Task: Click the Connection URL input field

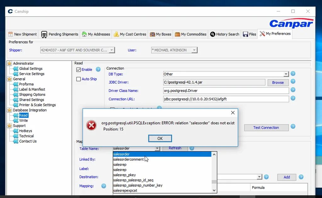Action: (x=226, y=99)
